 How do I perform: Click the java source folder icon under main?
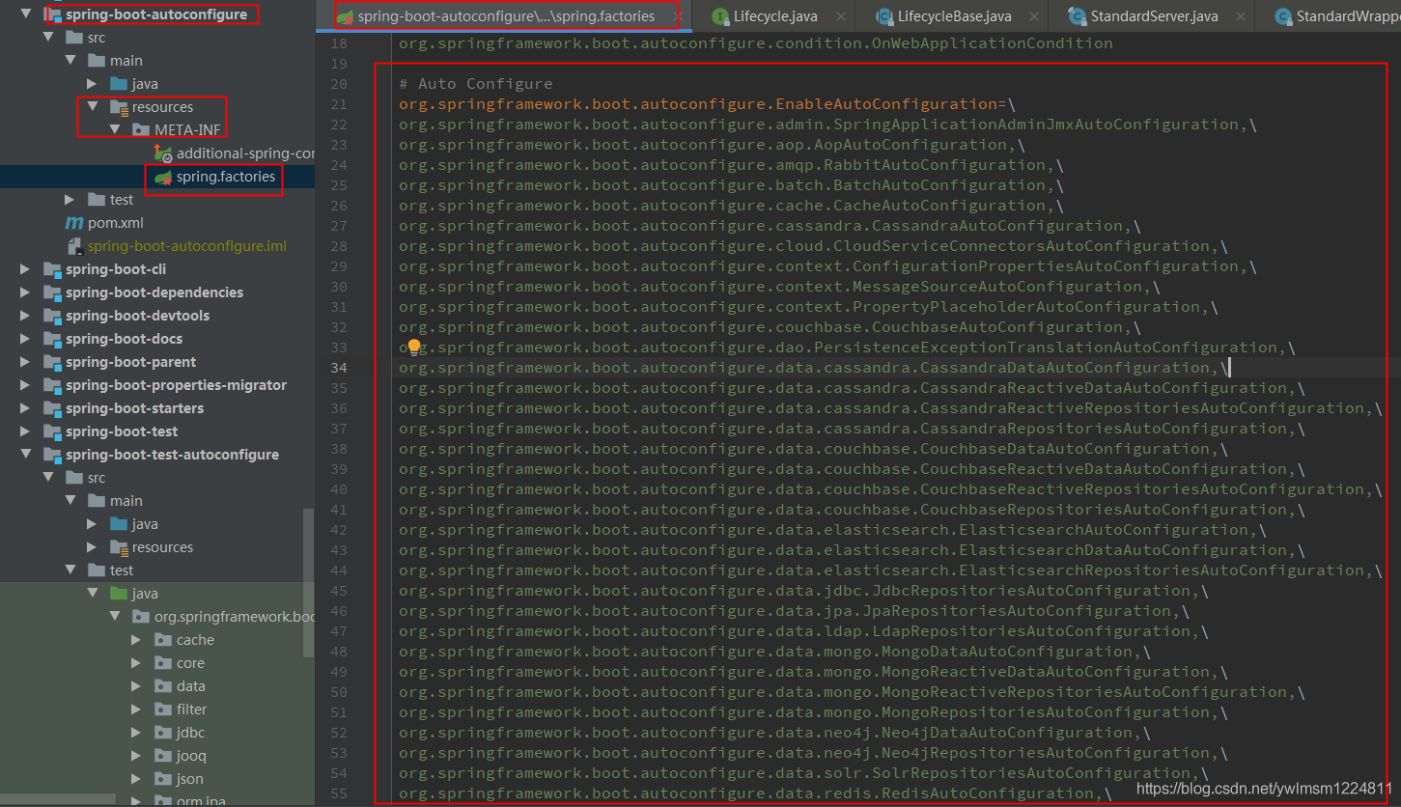coord(119,84)
